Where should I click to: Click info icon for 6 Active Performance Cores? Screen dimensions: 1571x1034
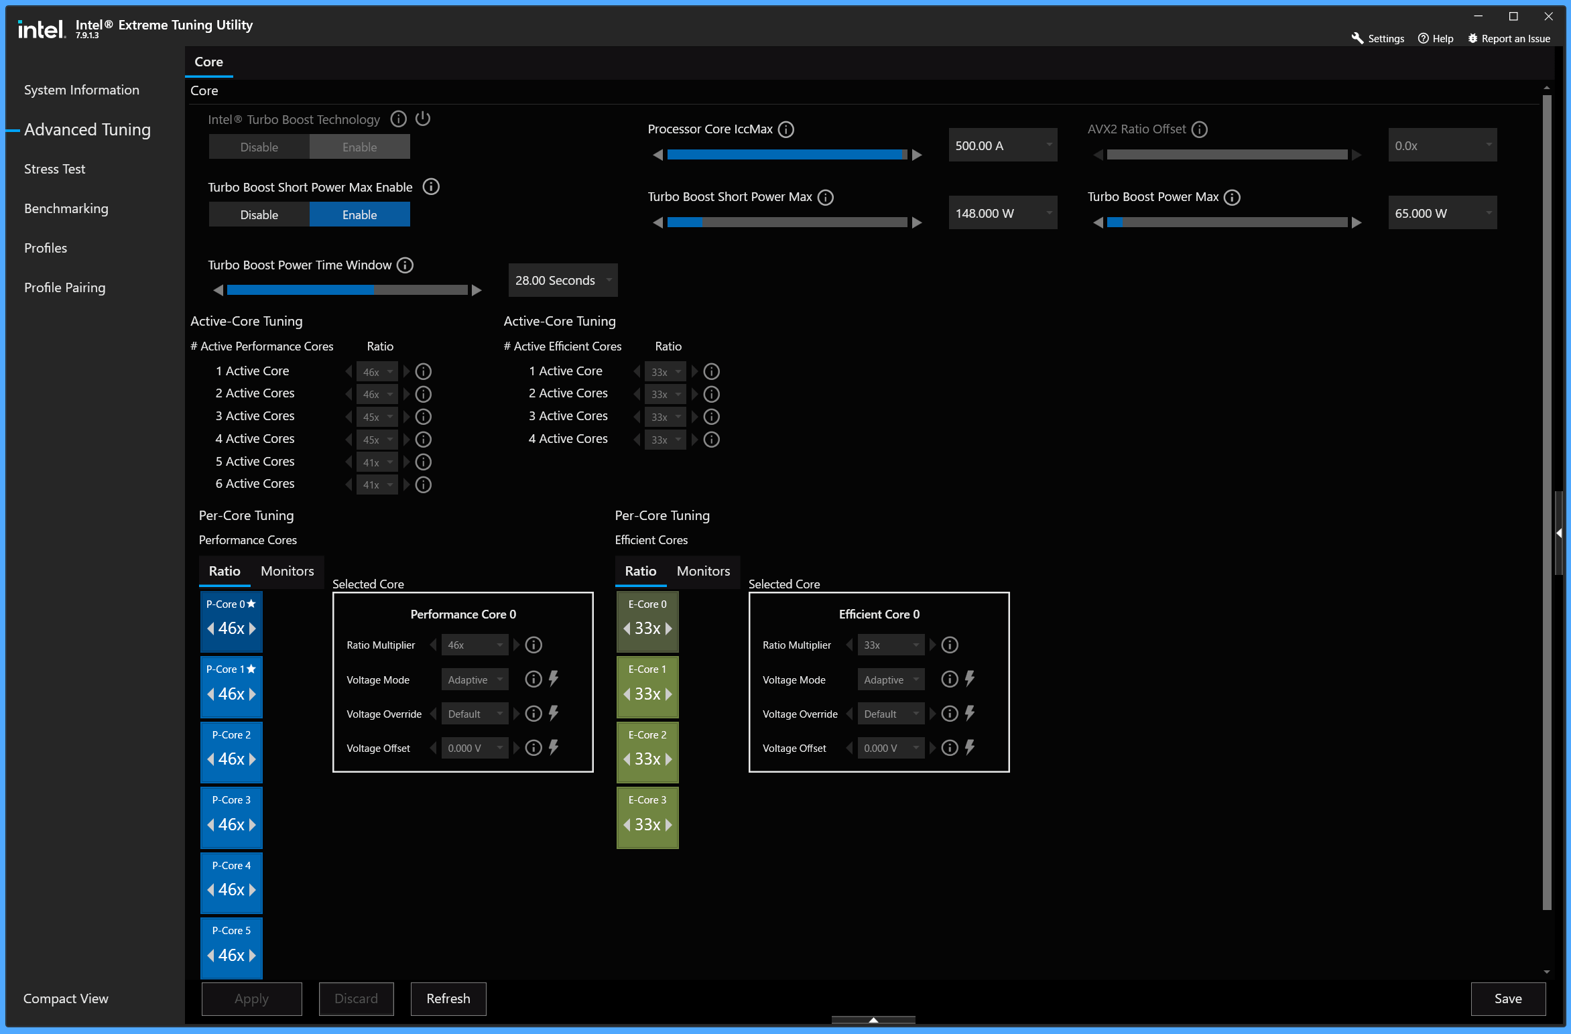coord(423,484)
